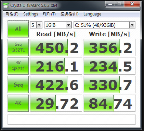Run all benchmarks with the All button
This screenshot has width=144, height=131.
tap(18, 29)
